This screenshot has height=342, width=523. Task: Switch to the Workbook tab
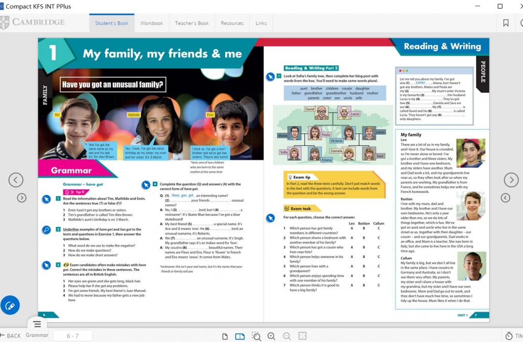[152, 23]
